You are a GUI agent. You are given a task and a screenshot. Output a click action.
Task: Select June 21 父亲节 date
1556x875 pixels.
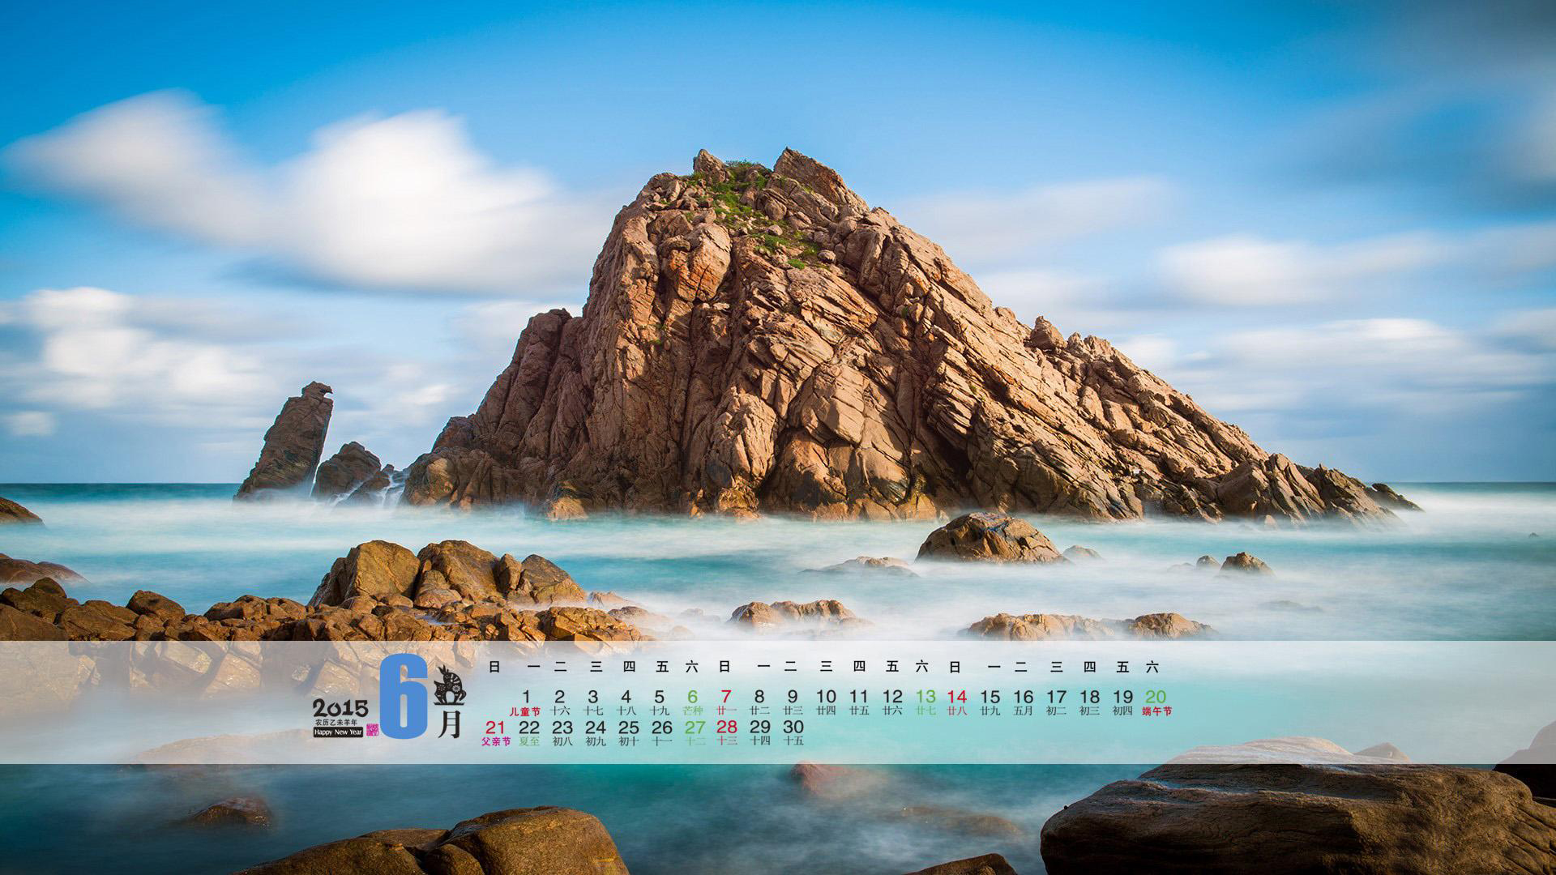pyautogui.click(x=495, y=728)
